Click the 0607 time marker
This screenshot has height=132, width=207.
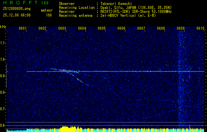click(x=141, y=28)
